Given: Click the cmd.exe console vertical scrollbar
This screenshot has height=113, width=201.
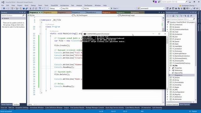Looking at the screenshot, I should coord(167,63).
